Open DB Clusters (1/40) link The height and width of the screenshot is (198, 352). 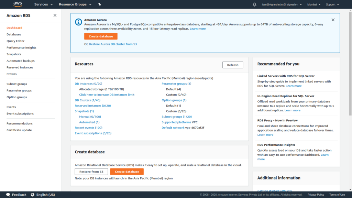point(88,100)
